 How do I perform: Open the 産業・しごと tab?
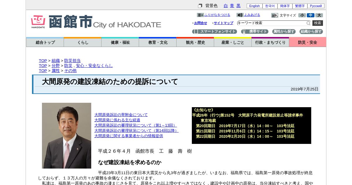(x=233, y=42)
